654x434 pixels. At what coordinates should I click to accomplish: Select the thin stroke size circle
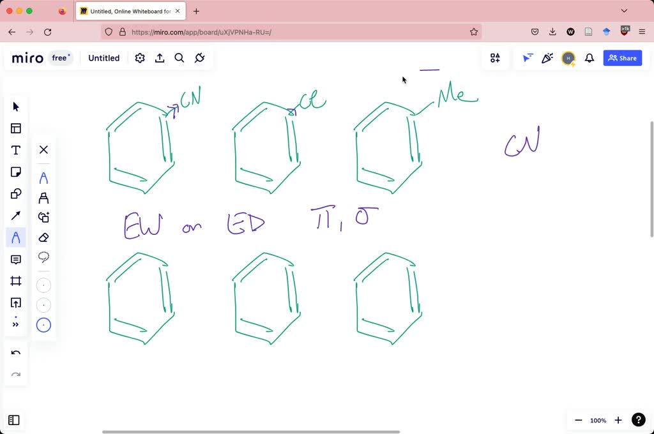43,285
